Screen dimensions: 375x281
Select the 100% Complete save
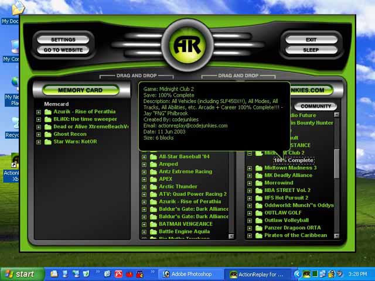(x=294, y=160)
